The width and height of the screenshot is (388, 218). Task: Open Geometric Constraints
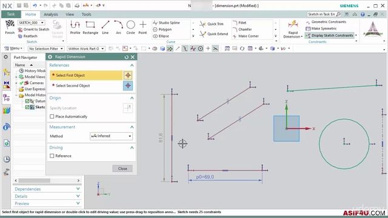(x=326, y=22)
